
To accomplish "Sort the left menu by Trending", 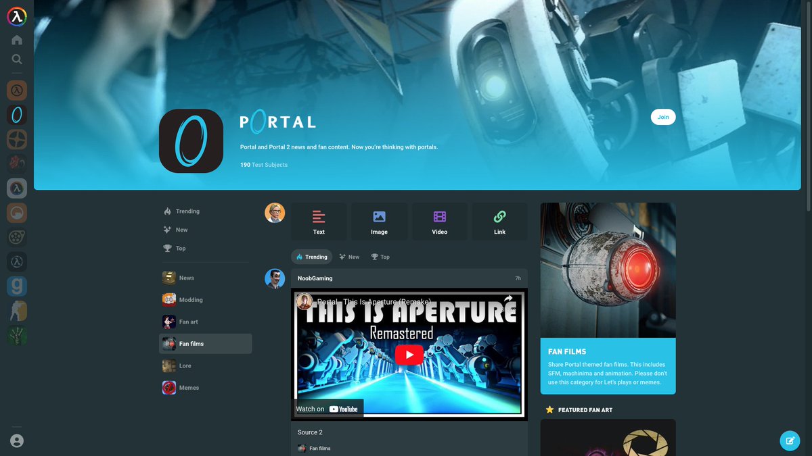I will point(181,211).
